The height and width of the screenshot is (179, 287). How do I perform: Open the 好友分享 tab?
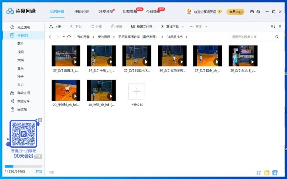coord(106,12)
